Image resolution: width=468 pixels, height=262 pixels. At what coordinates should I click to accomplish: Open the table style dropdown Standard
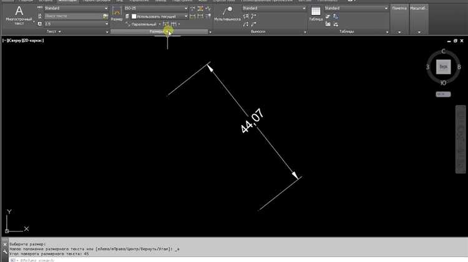pos(356,8)
